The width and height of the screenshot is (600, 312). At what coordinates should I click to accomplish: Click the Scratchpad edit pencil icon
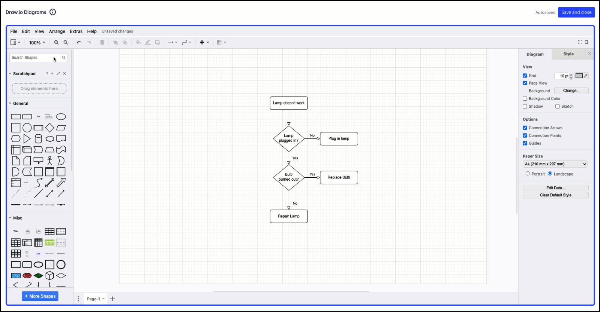tap(58, 74)
